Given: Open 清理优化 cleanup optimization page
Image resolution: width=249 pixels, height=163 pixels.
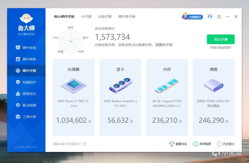Looking at the screenshot, I should pos(26,94).
